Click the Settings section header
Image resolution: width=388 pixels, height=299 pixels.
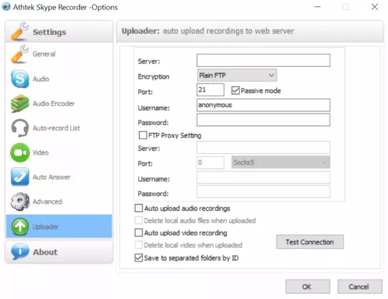pos(59,32)
